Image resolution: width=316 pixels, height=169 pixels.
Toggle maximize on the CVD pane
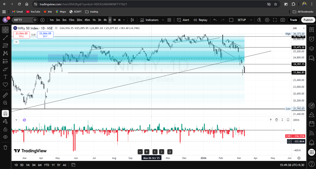pos(288,120)
